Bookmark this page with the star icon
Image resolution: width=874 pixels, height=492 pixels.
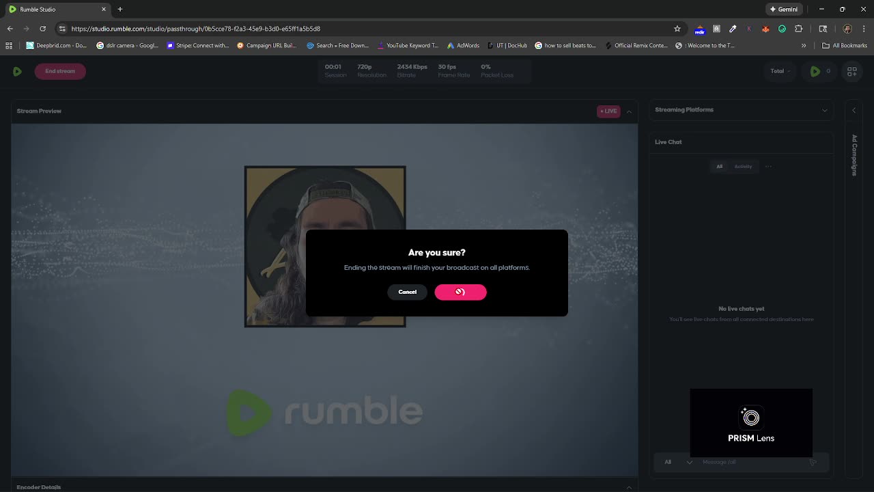coord(677,29)
